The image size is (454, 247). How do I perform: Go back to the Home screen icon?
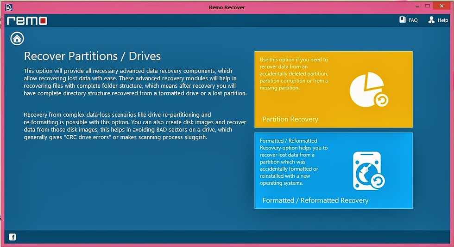point(17,39)
